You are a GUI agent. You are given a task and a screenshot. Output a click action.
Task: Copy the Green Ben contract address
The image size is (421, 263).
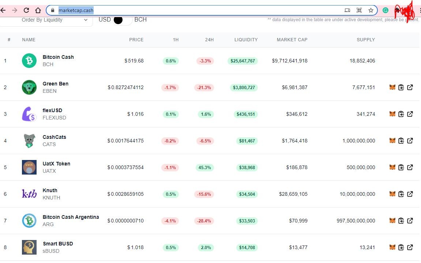[x=401, y=87]
